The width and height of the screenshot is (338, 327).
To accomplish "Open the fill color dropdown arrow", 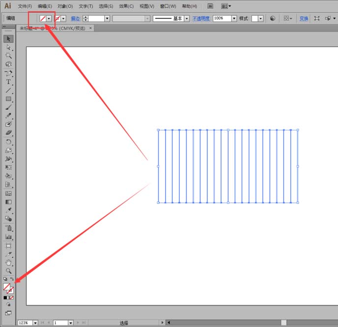I will [49, 19].
